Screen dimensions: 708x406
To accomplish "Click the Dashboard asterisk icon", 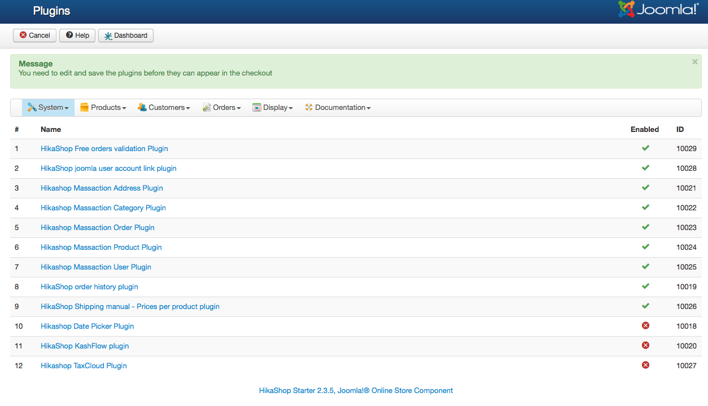I will tap(108, 36).
